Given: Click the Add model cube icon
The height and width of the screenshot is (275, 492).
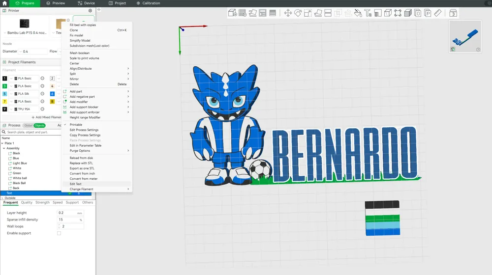Looking at the screenshot, I should click(x=233, y=13).
